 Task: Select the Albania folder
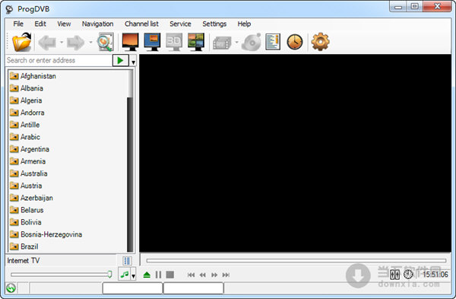coord(26,88)
